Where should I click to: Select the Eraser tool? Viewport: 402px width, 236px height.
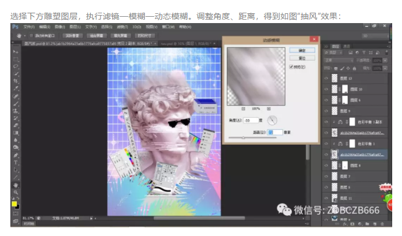click(x=16, y=126)
